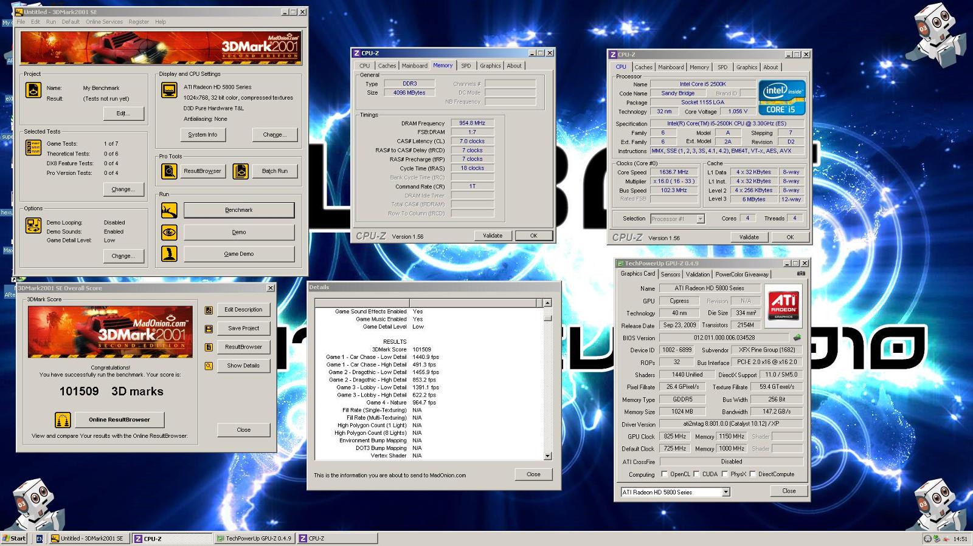The height and width of the screenshot is (546, 973).
Task: Click the display monitor icon in Display and CPU Settings
Action: tap(169, 90)
